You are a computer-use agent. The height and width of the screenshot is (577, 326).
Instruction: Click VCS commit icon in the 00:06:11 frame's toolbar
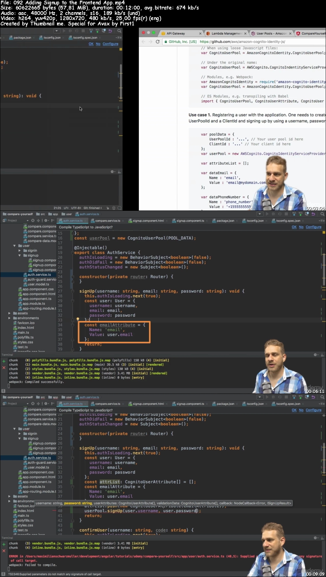300,214
